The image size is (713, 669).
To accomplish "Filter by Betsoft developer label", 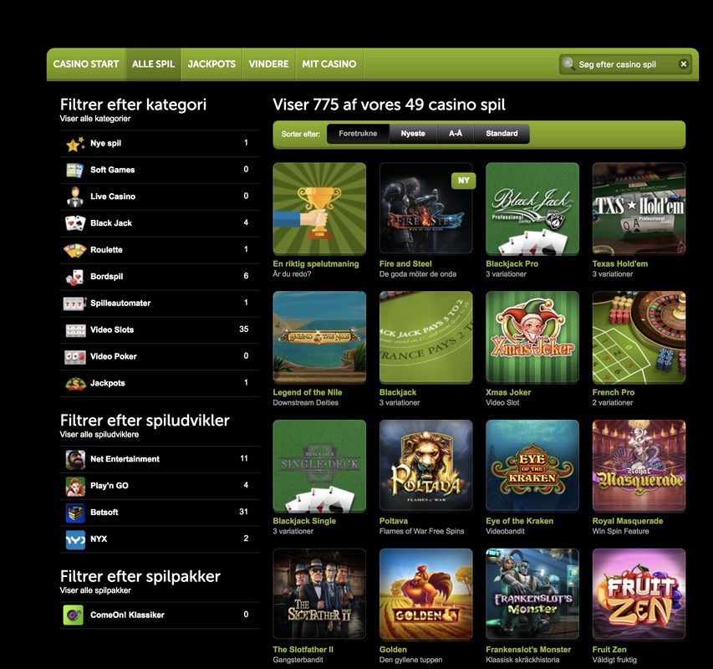I will click(x=104, y=513).
